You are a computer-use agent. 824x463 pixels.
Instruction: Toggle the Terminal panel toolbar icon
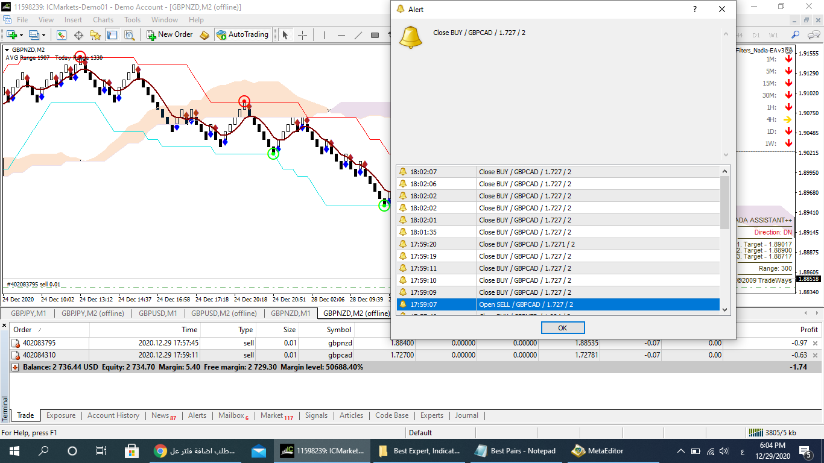(x=113, y=35)
